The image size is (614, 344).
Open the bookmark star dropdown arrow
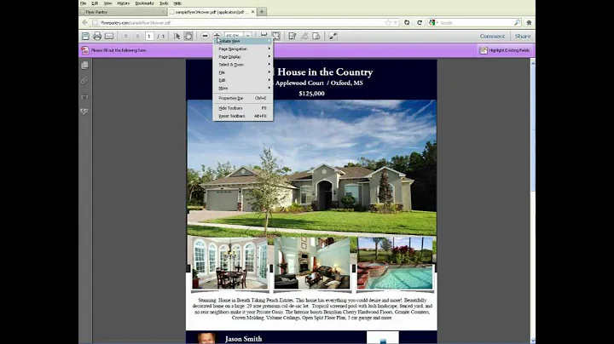395,23
